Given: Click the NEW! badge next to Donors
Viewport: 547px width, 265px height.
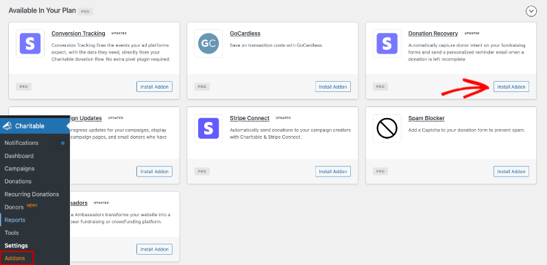Looking at the screenshot, I should (32, 205).
